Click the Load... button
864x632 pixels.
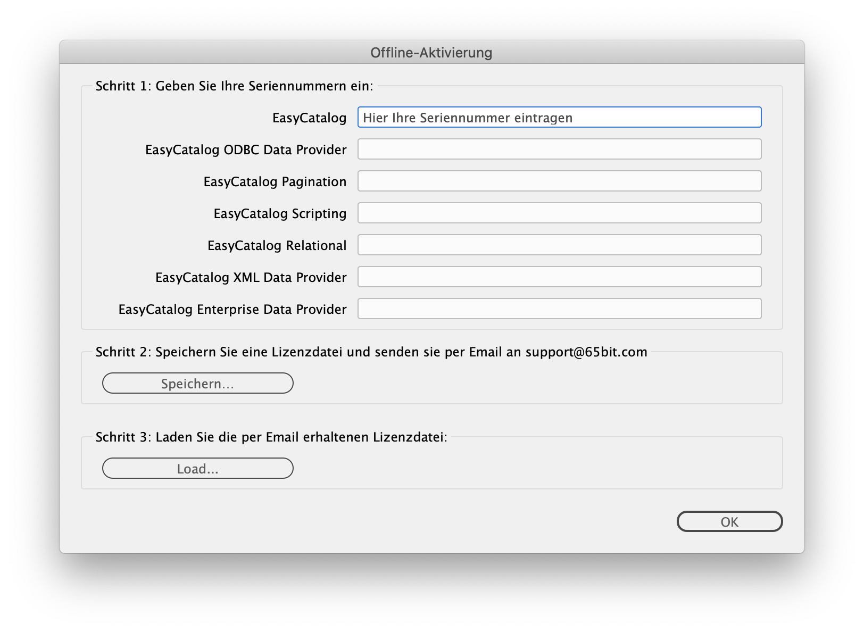click(x=197, y=469)
